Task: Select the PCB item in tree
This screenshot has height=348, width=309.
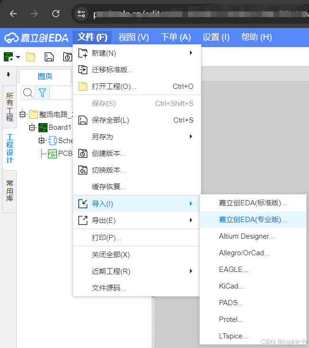Action: (60, 154)
